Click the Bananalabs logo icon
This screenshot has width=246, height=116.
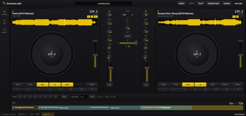[4, 3]
